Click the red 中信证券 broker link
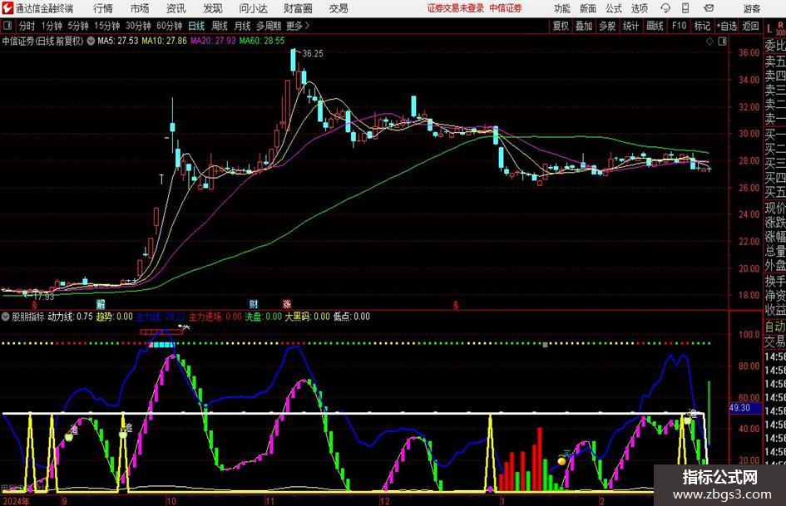Screen dimensions: 786x506 point(506,8)
